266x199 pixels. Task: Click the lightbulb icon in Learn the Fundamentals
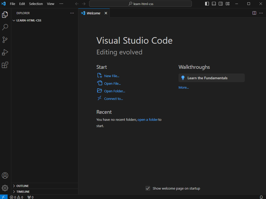pyautogui.click(x=183, y=78)
